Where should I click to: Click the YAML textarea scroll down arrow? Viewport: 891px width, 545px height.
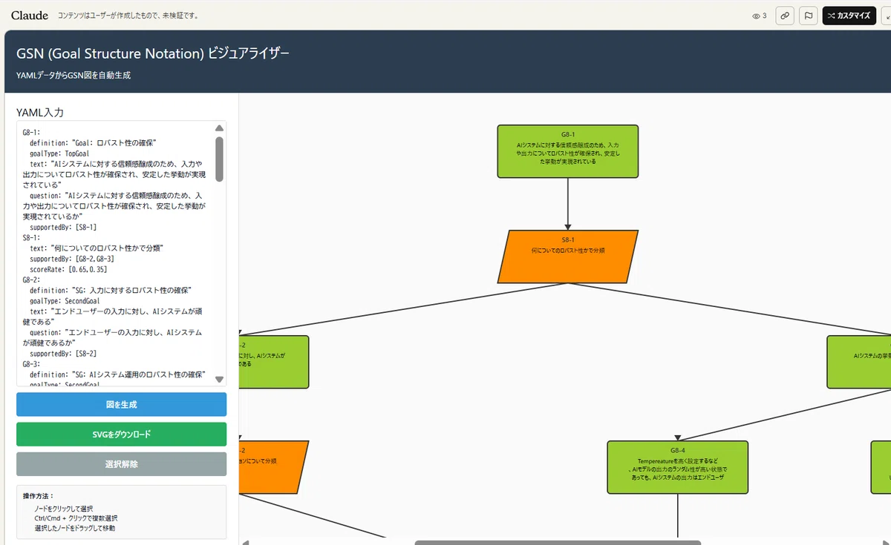[x=219, y=379]
